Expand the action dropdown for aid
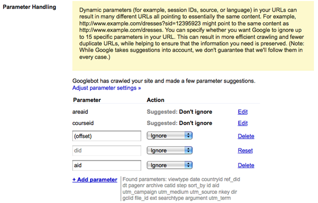Screen dimensions: 318x203 point(170,165)
